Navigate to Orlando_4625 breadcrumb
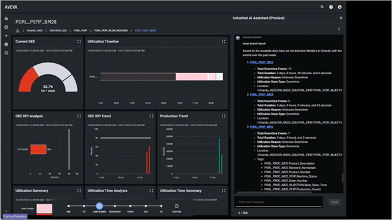Screen dimensions: 392x220 [x=35, y=31]
